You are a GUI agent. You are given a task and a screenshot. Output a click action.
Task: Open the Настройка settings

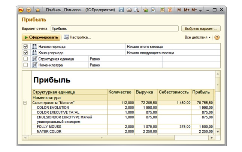click(78, 37)
